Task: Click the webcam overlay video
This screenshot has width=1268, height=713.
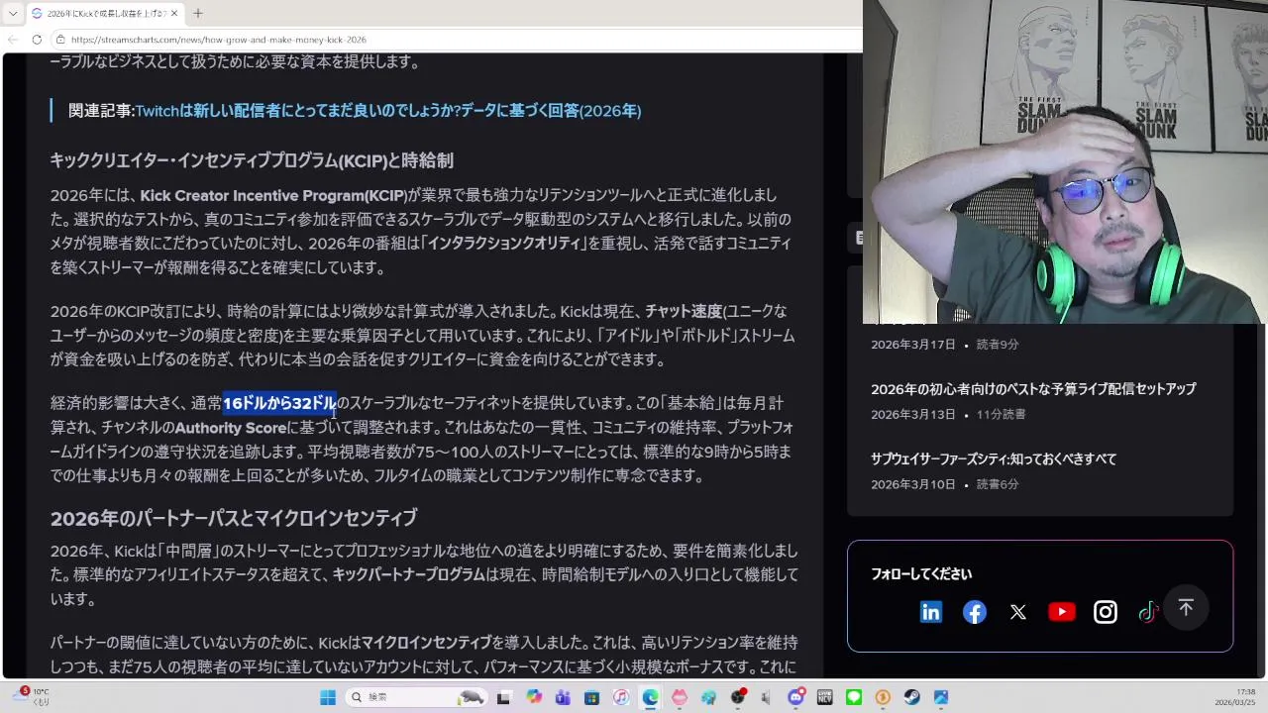Action: pyautogui.click(x=1065, y=162)
